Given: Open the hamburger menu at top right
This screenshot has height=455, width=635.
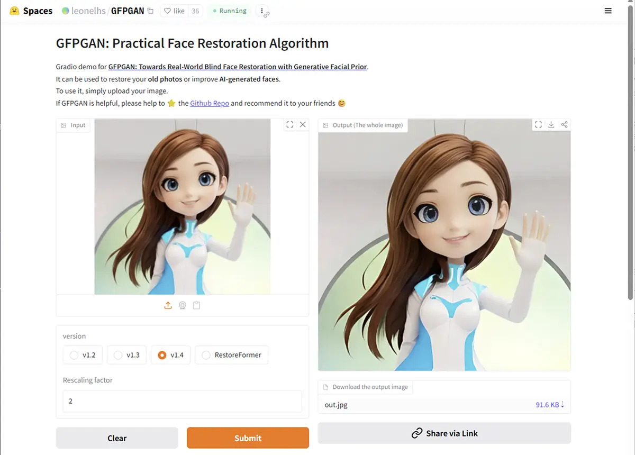Looking at the screenshot, I should pyautogui.click(x=608, y=10).
